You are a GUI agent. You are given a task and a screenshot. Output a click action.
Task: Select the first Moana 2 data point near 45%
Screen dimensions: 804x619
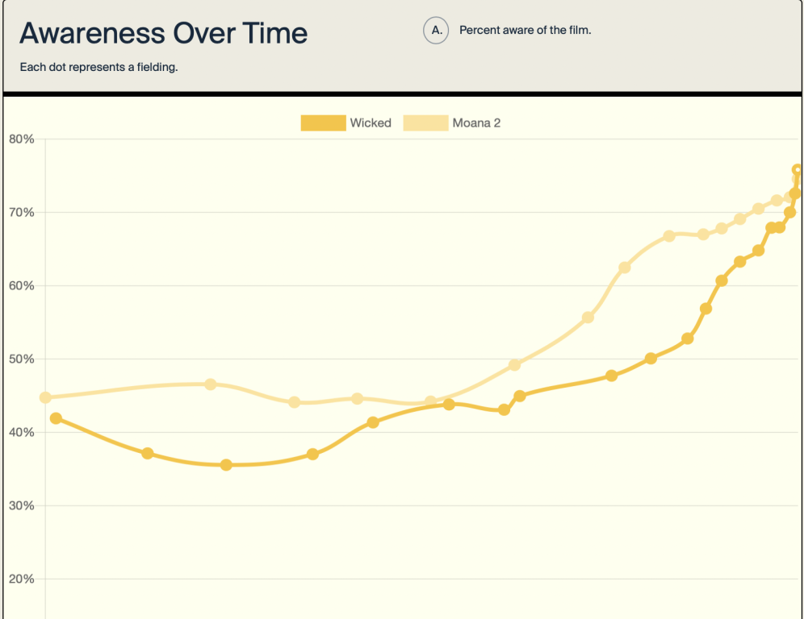click(x=45, y=397)
